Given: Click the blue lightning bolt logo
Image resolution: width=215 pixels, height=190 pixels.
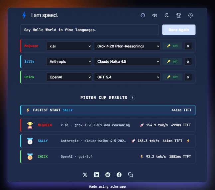Looking at the screenshot, I should [24, 15].
